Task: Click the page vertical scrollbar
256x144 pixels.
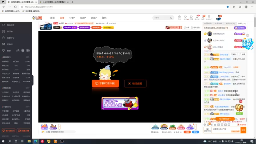Action: coord(255,23)
